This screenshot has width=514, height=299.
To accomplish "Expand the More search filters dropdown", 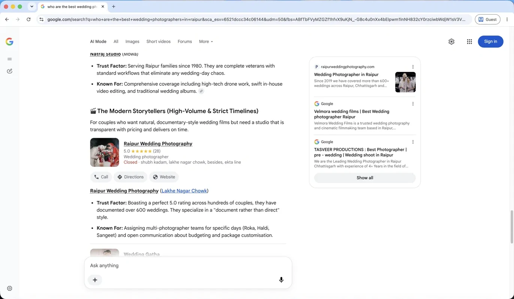I will click(x=206, y=42).
